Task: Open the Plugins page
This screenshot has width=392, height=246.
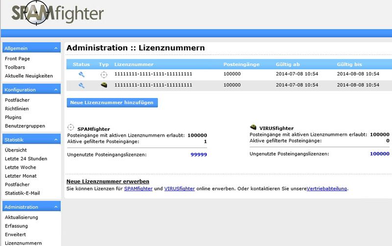Action: [13, 117]
